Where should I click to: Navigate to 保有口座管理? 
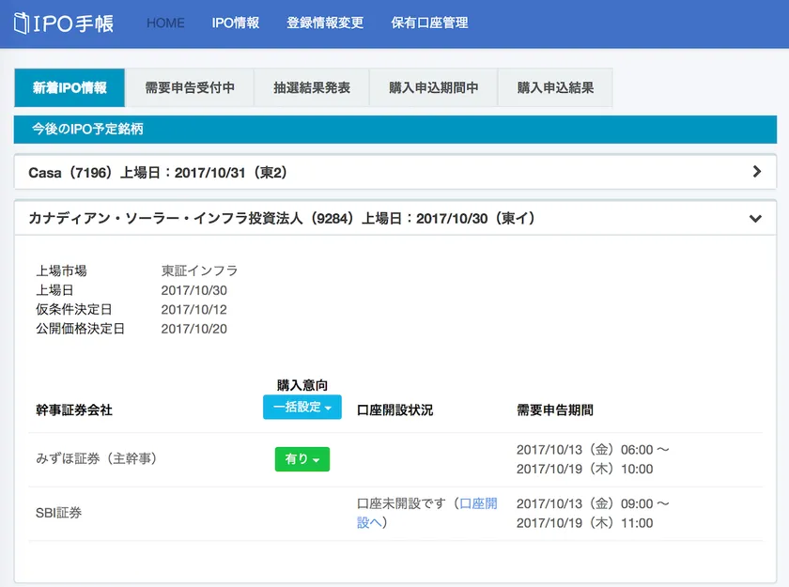pyautogui.click(x=429, y=23)
